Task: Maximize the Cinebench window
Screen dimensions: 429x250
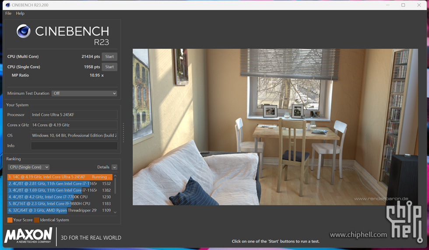Action: click(403, 5)
